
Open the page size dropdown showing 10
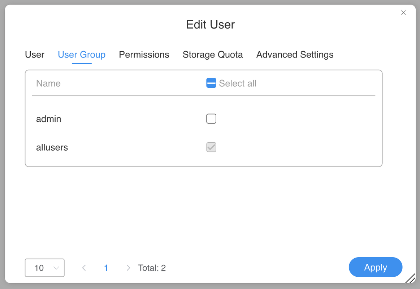[x=45, y=268]
